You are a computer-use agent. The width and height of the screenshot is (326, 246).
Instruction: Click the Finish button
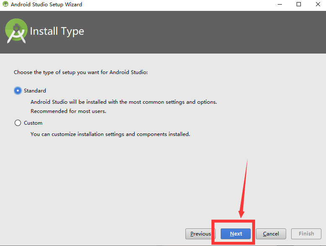[306, 234]
